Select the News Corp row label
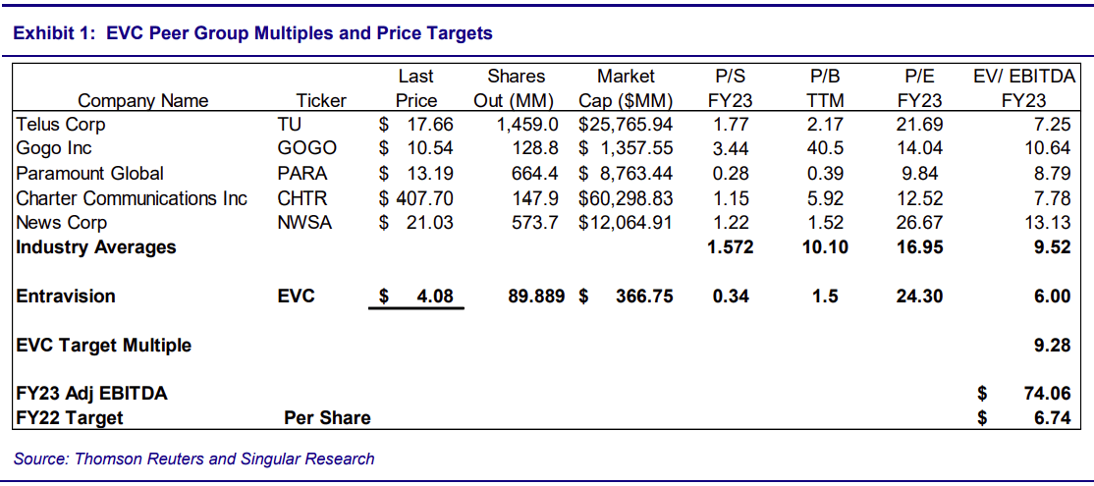The height and width of the screenshot is (486, 1094). coord(60,223)
